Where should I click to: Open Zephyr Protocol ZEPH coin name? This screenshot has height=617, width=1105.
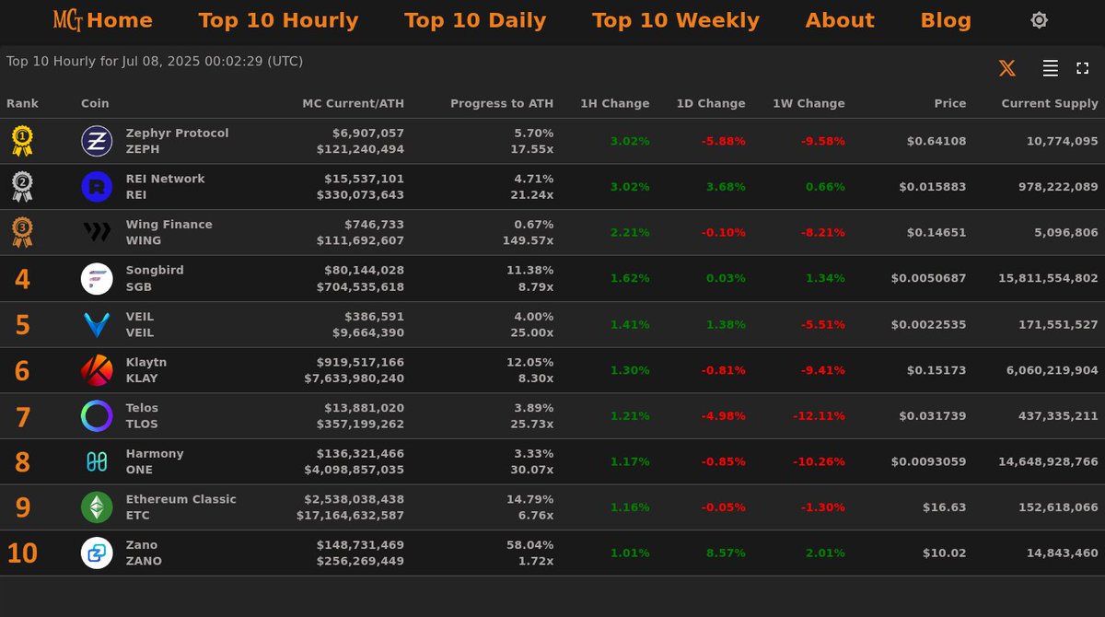click(177, 141)
